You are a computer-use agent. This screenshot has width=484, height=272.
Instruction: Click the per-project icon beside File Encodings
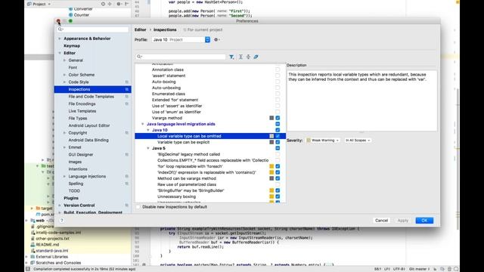126,104
